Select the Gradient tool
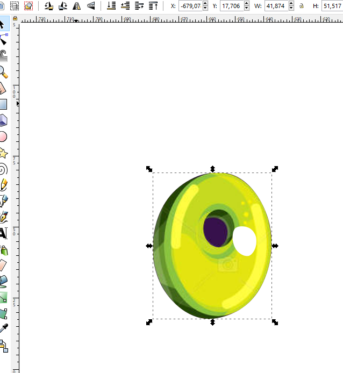 coord(3,297)
